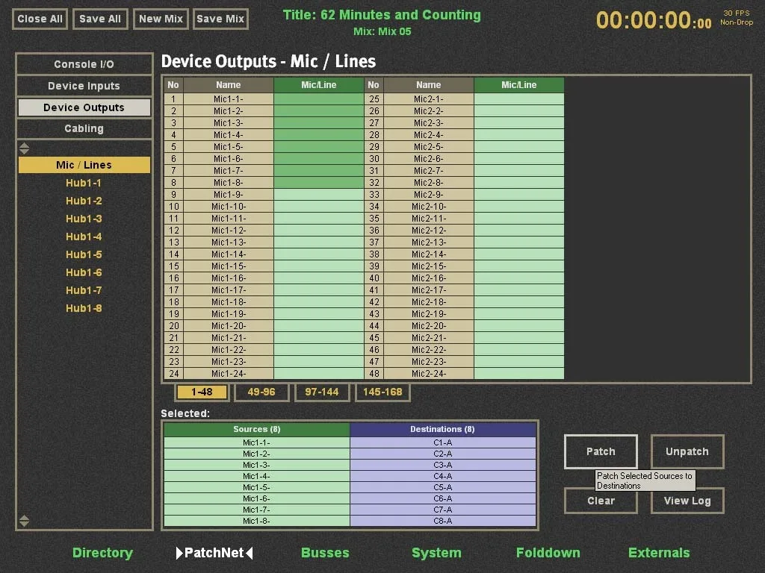Select Mic/Line cell for Mic2-1-
Viewport: 765px width, 573px height.
click(518, 99)
